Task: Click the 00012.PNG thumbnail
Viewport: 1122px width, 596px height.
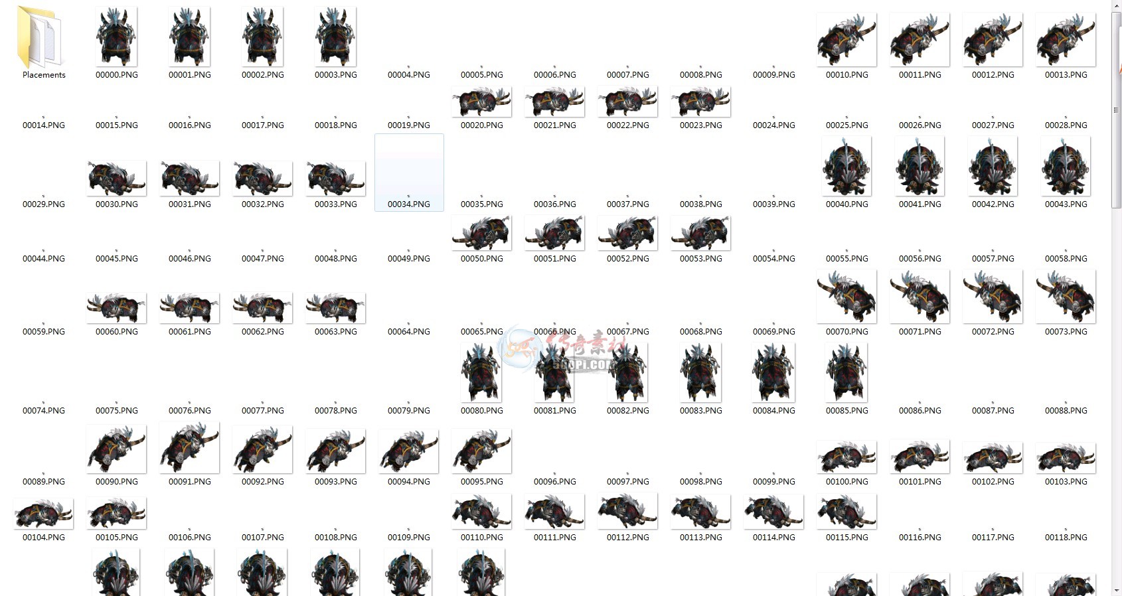Action: click(993, 40)
